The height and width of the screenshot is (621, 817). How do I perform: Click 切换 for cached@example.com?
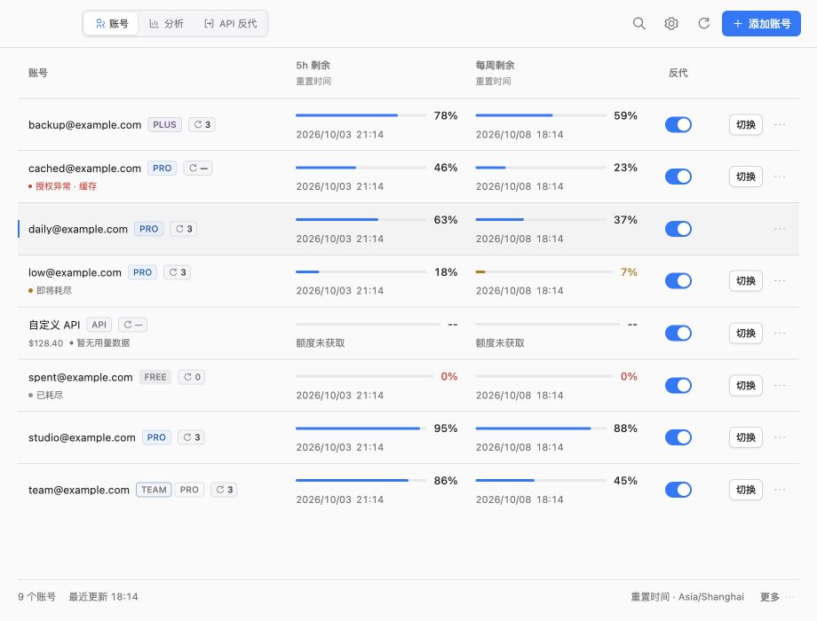pyautogui.click(x=746, y=177)
